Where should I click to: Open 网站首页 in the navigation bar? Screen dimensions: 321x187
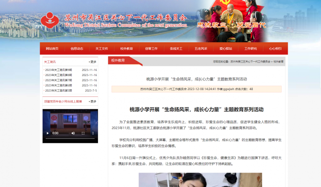click(52, 48)
